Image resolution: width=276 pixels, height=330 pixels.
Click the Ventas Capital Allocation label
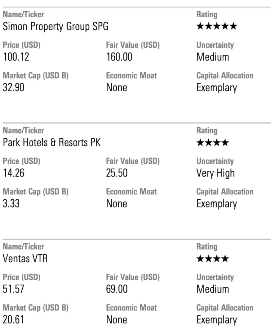225,308
